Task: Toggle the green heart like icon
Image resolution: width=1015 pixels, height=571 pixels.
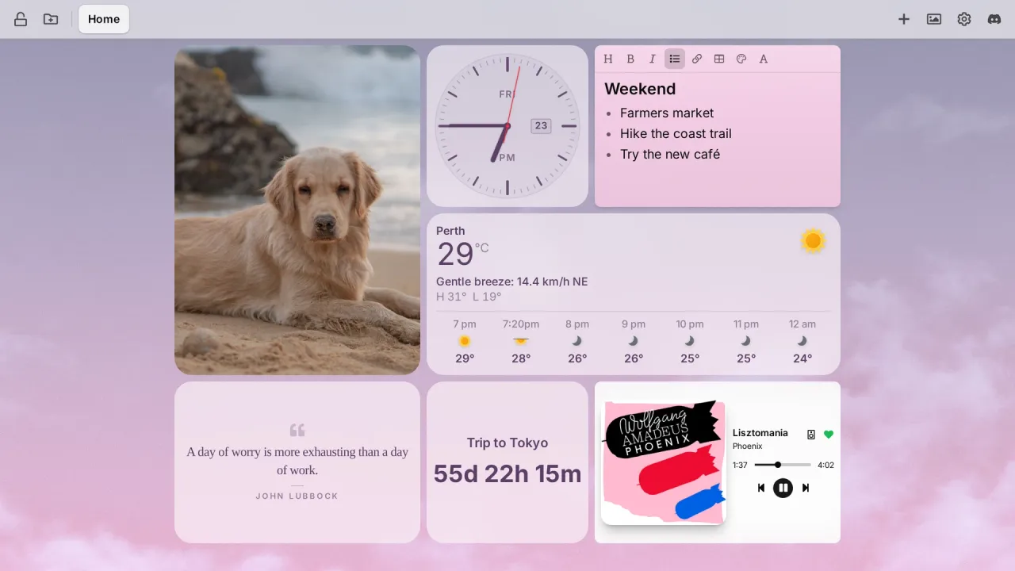Action: click(829, 435)
